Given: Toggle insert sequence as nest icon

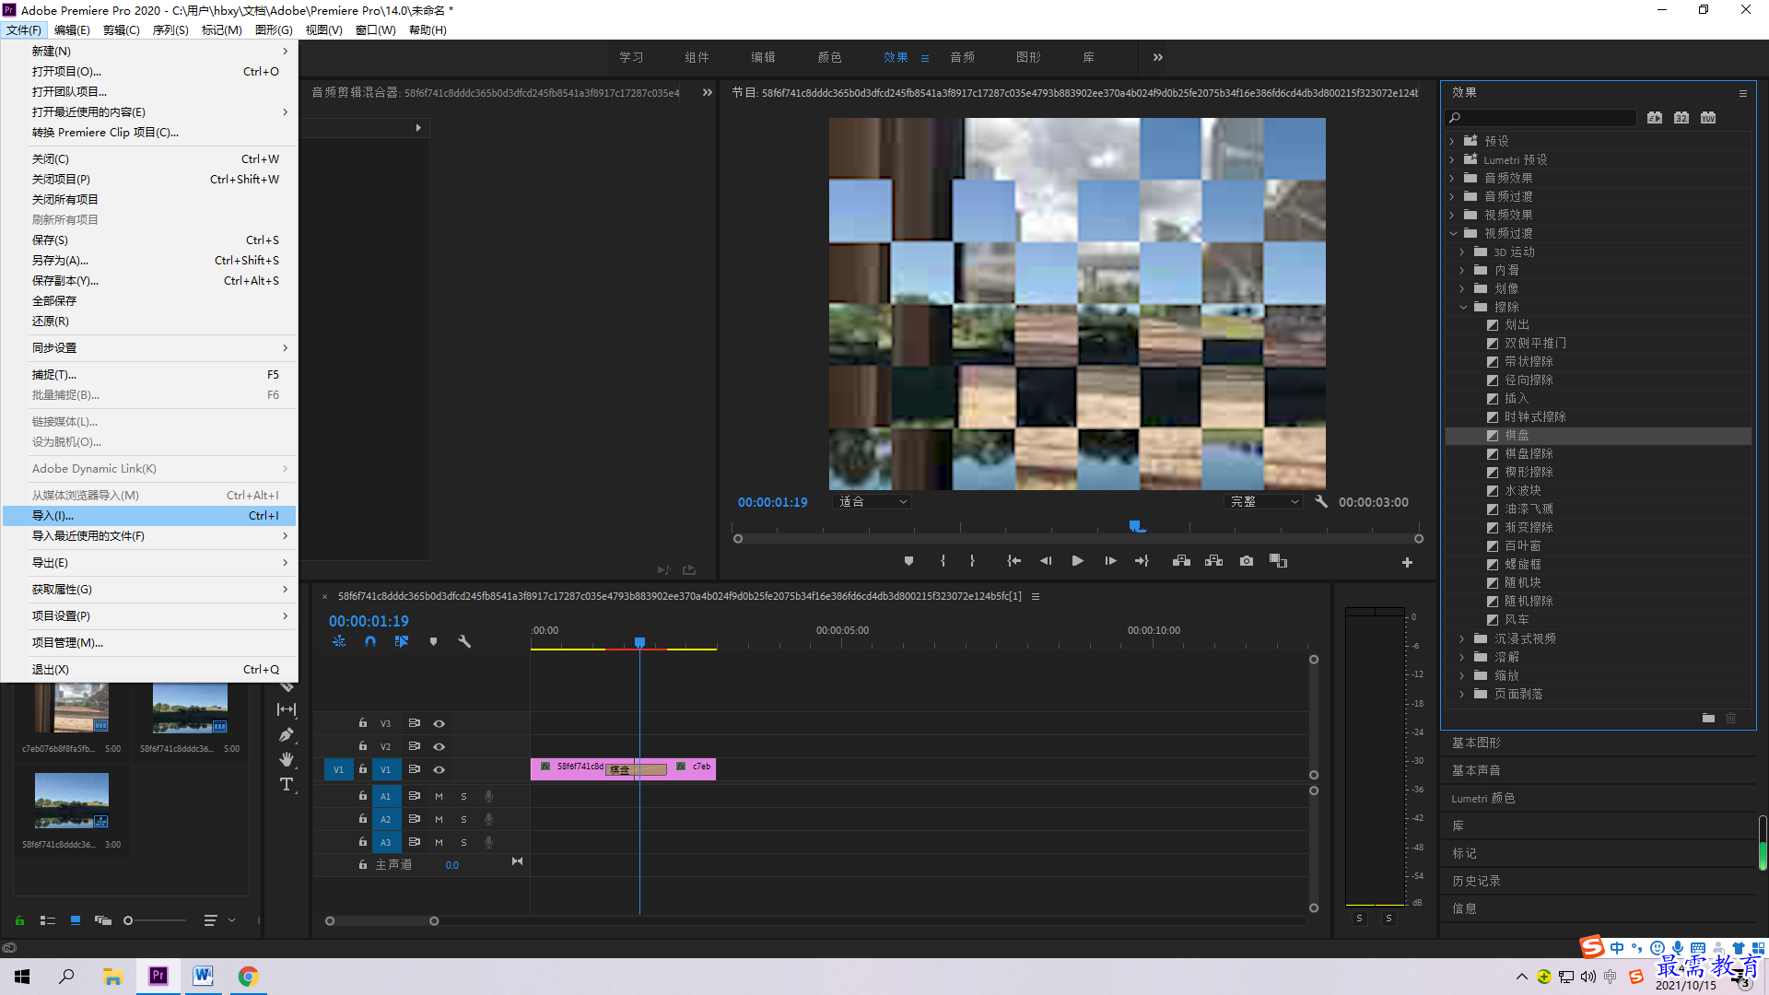Looking at the screenshot, I should click(339, 641).
